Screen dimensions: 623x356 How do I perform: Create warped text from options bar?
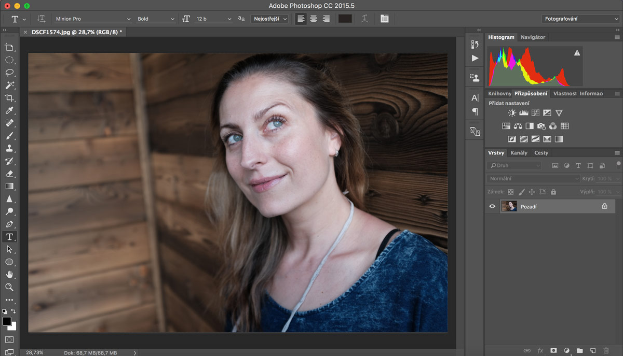(x=365, y=19)
